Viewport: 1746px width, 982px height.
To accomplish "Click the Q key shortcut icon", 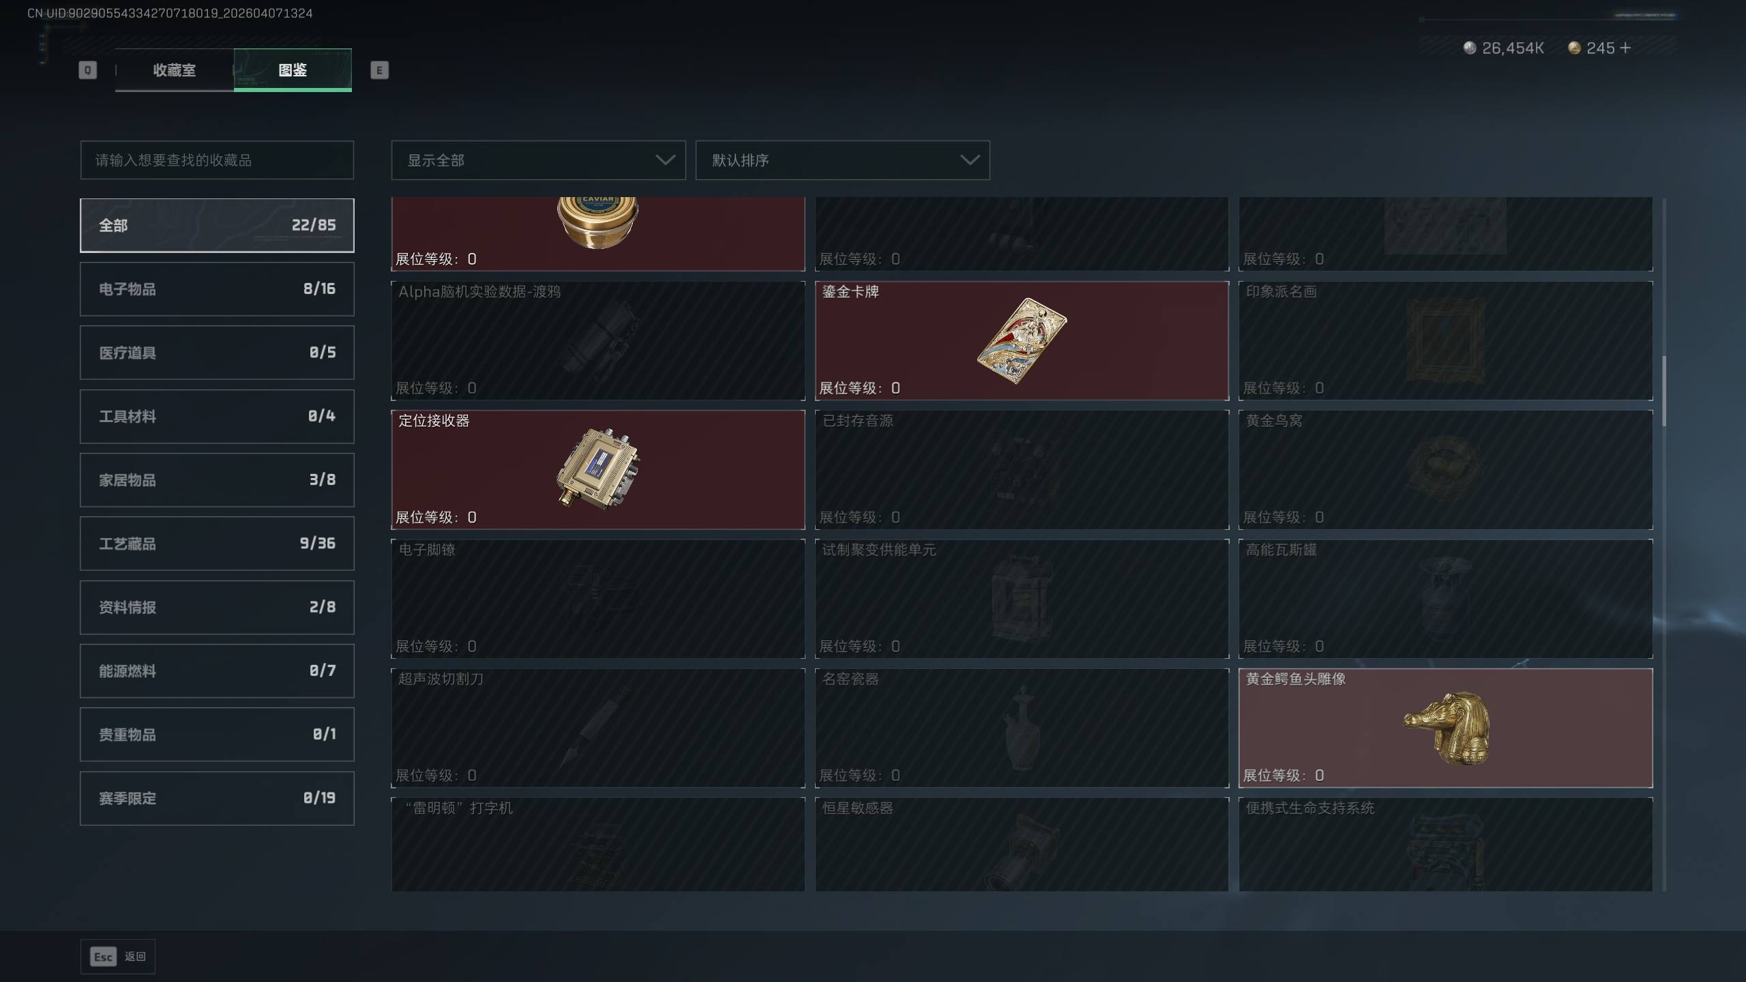I will [87, 70].
